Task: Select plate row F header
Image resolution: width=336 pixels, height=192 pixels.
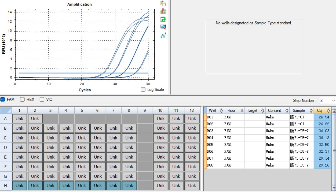Action: coord(6,167)
